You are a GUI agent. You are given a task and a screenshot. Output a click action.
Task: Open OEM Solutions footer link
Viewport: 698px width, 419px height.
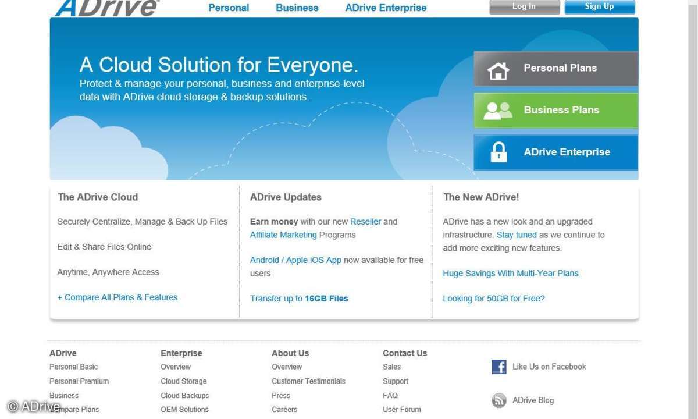[184, 410]
